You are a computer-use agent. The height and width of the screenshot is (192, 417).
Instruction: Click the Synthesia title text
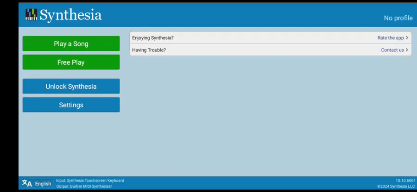(x=70, y=15)
